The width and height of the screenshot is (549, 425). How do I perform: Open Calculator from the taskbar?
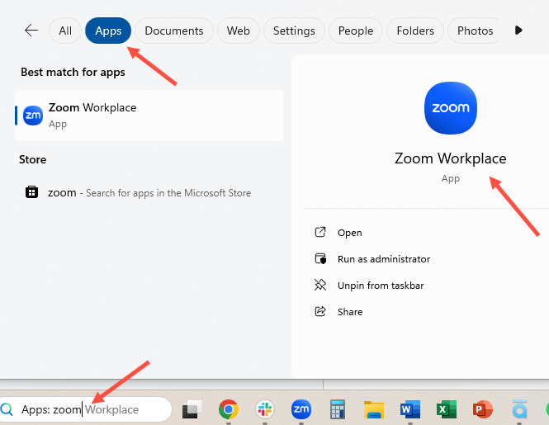(x=338, y=409)
